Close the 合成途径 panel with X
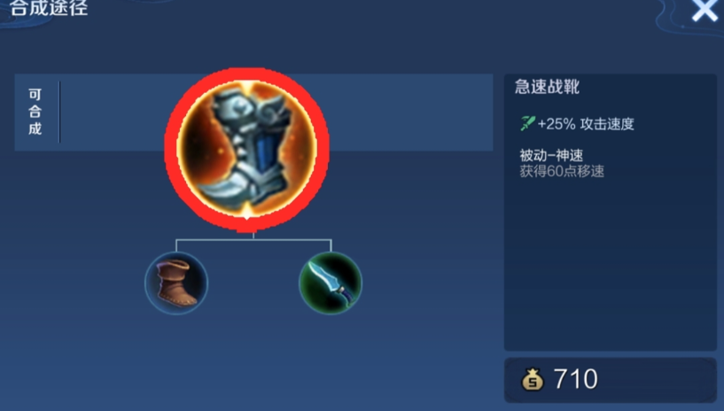Image resolution: width=724 pixels, height=411 pixels. (705, 9)
